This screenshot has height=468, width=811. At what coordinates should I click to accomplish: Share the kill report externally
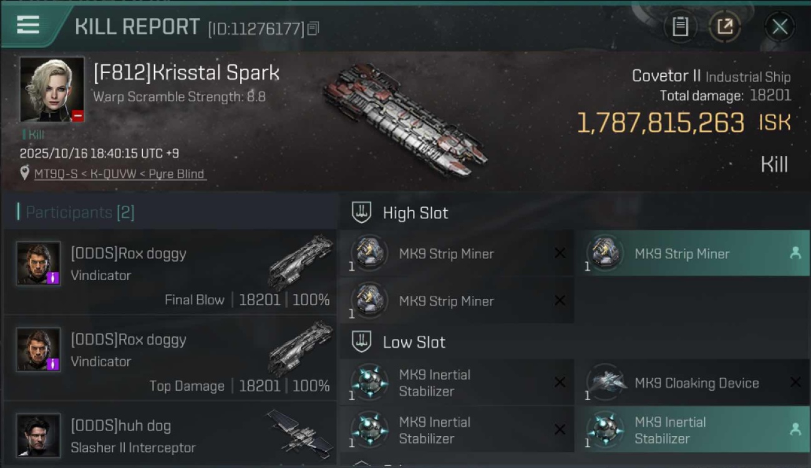click(724, 26)
